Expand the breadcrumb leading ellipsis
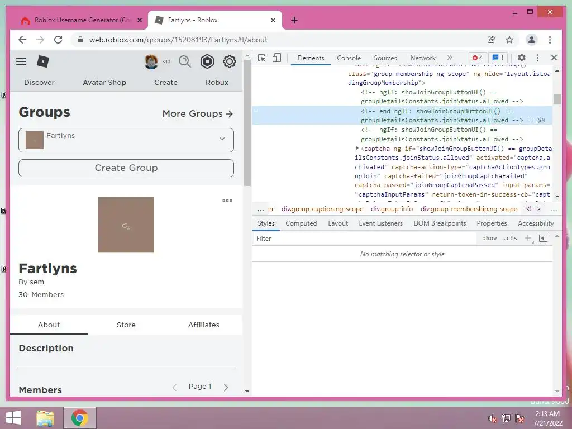The image size is (572, 429). (260, 209)
